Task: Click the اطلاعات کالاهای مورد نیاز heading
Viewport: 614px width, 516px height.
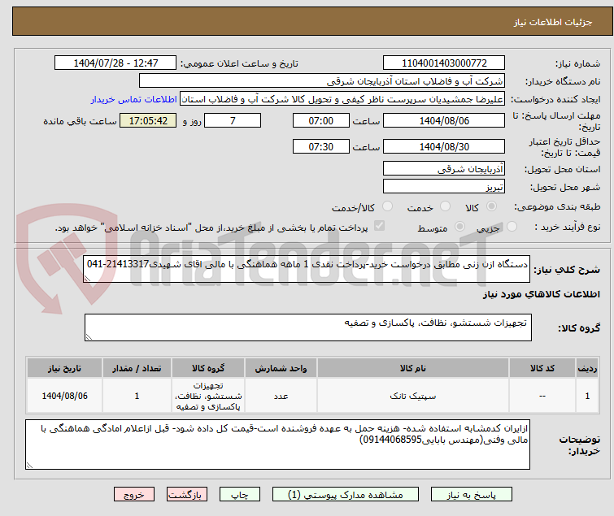Action: (541, 294)
